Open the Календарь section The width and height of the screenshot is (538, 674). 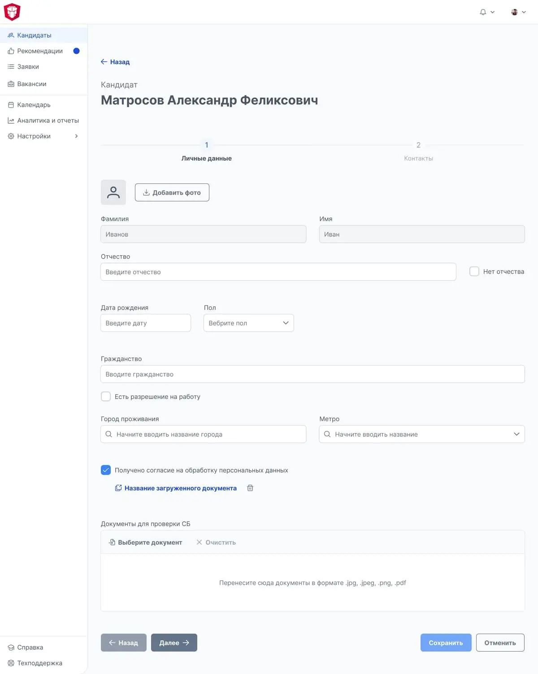[x=34, y=104]
